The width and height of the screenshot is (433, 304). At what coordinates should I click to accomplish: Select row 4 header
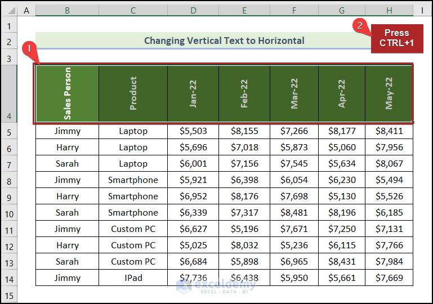[x=9, y=94]
